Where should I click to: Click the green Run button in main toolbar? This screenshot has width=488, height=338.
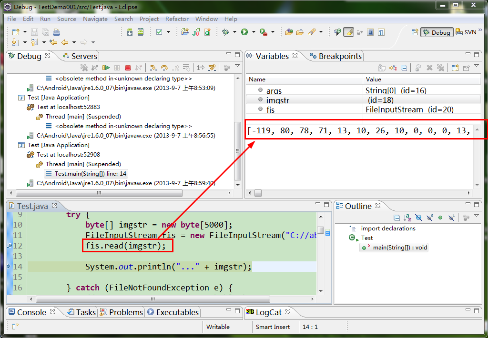coord(244,32)
